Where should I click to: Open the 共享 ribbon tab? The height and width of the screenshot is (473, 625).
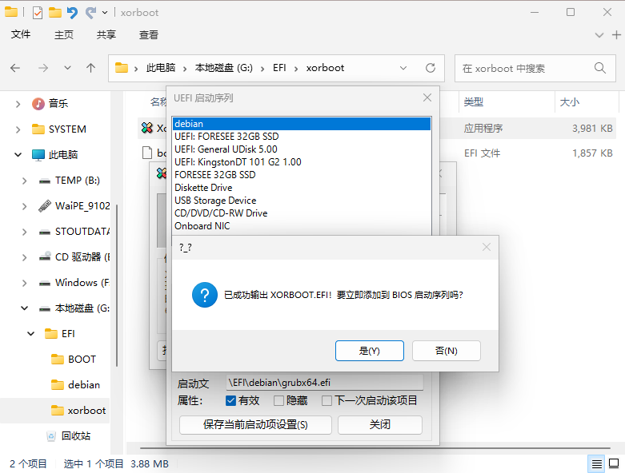click(x=106, y=34)
